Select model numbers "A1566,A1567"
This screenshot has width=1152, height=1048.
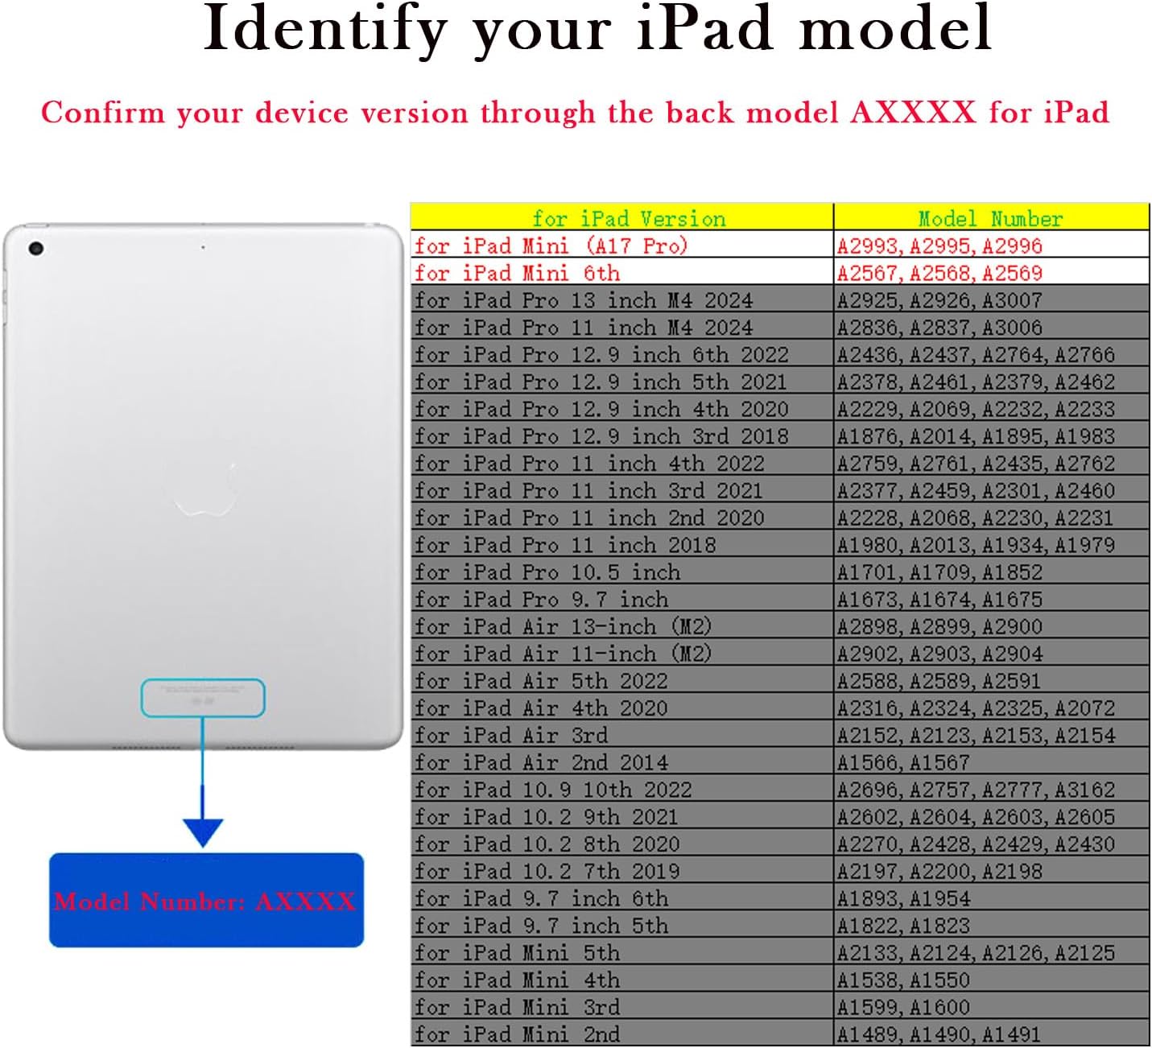pyautogui.click(x=903, y=763)
